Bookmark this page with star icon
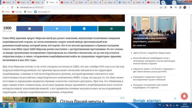Image resolution: width=192 pixels, height=108 pixels. 165,7
